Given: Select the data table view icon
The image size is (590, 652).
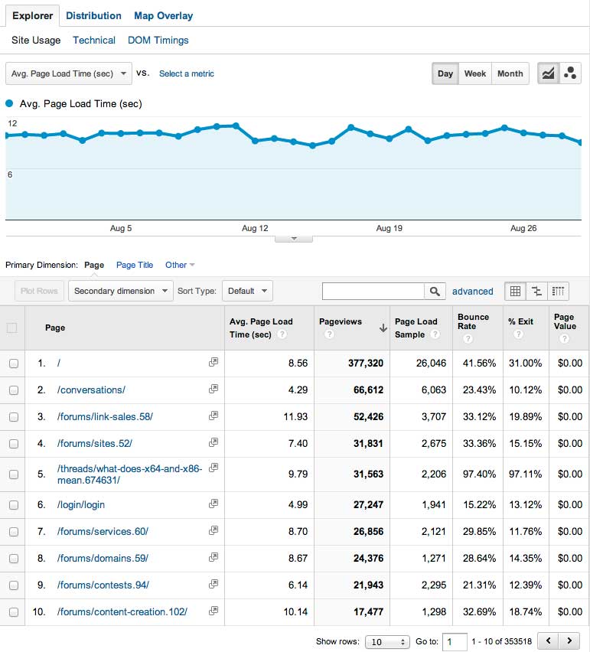Looking at the screenshot, I should point(515,291).
